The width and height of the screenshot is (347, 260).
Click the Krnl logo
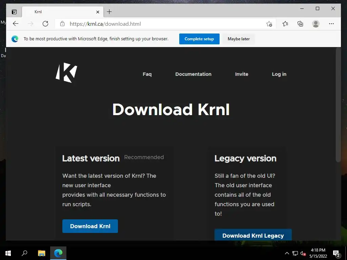click(66, 73)
